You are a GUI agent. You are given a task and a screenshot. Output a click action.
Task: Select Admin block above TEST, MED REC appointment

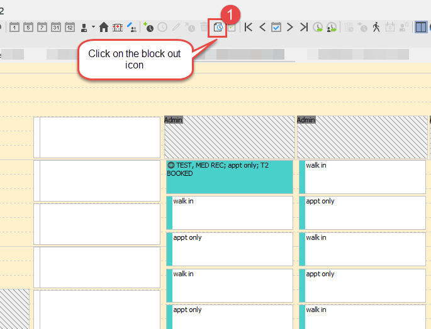pyautogui.click(x=230, y=137)
